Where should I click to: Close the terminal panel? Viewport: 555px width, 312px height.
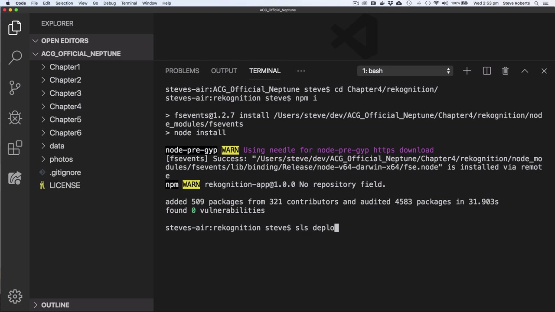click(x=544, y=71)
